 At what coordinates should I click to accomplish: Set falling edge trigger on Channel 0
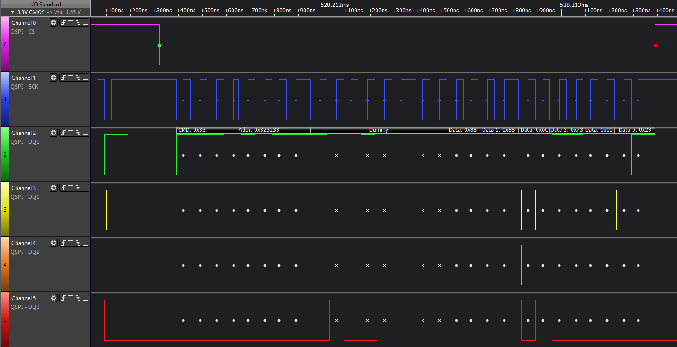coord(78,23)
